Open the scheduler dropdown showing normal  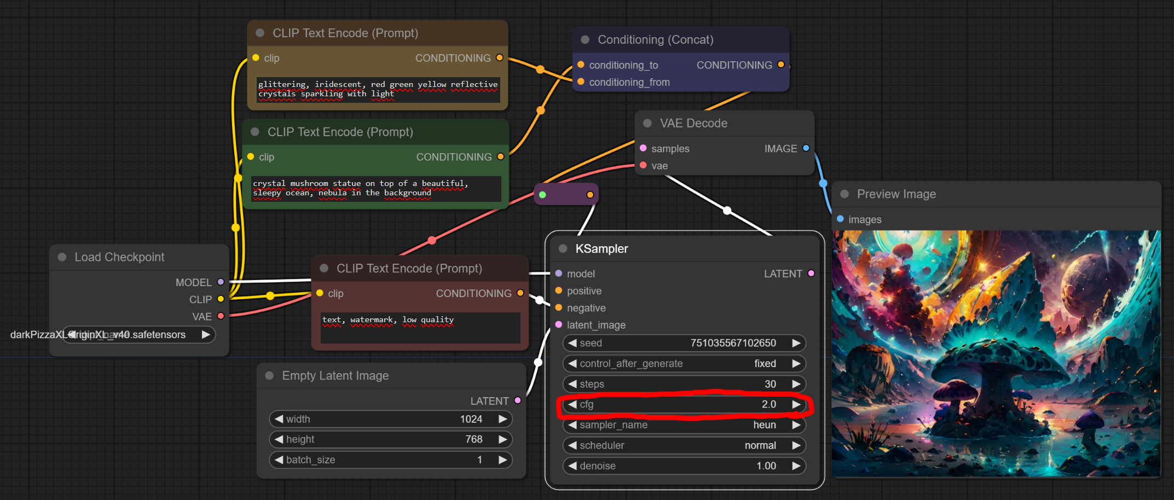pyautogui.click(x=683, y=445)
